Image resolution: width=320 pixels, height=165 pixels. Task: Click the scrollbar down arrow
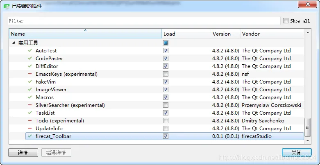pos(308,141)
